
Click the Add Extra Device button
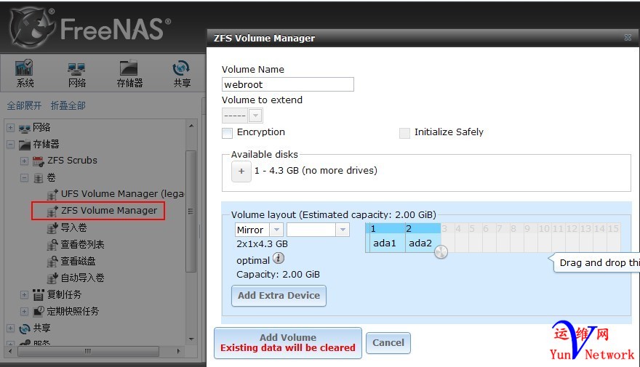tap(279, 296)
